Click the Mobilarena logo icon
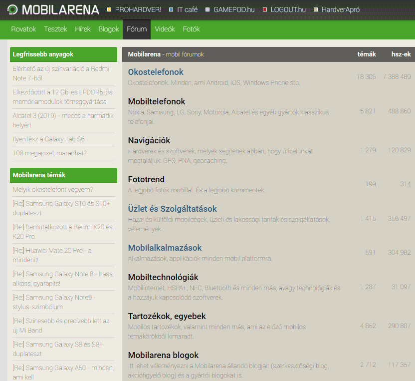This screenshot has width=415, height=381. 12,10
